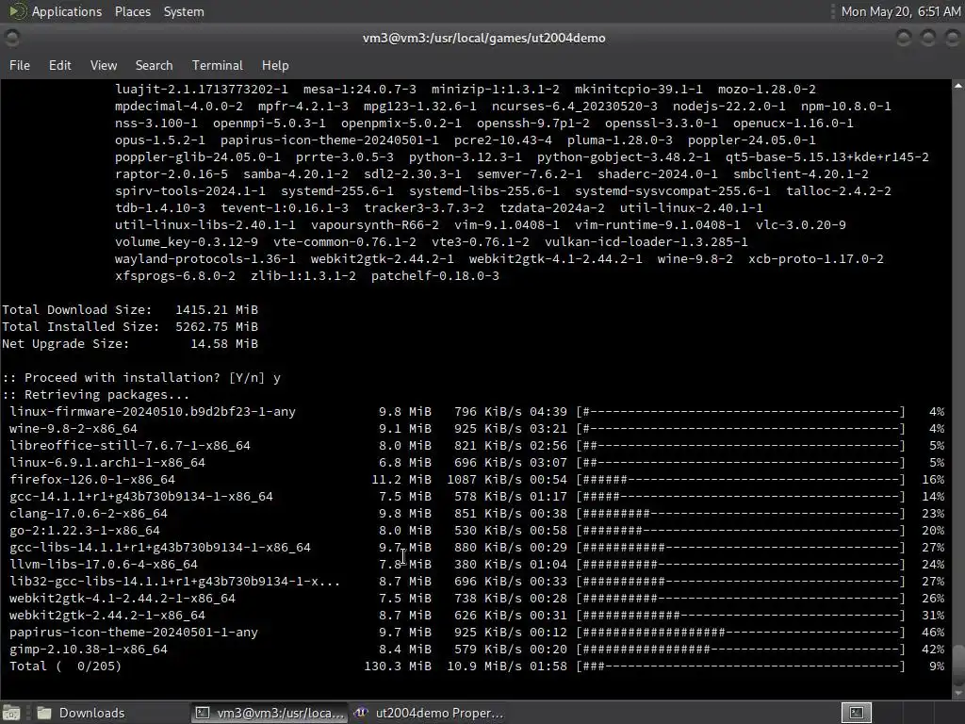965x724 pixels.
Task: Click the papirus-icon-theme-20240501-1-any download line
Action: coord(476,632)
